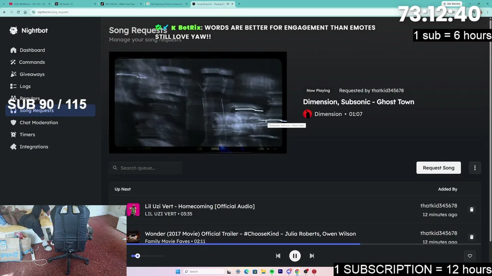Click the browser back arrow
Image resolution: width=492 pixels, height=276 pixels.
[x=4, y=12]
